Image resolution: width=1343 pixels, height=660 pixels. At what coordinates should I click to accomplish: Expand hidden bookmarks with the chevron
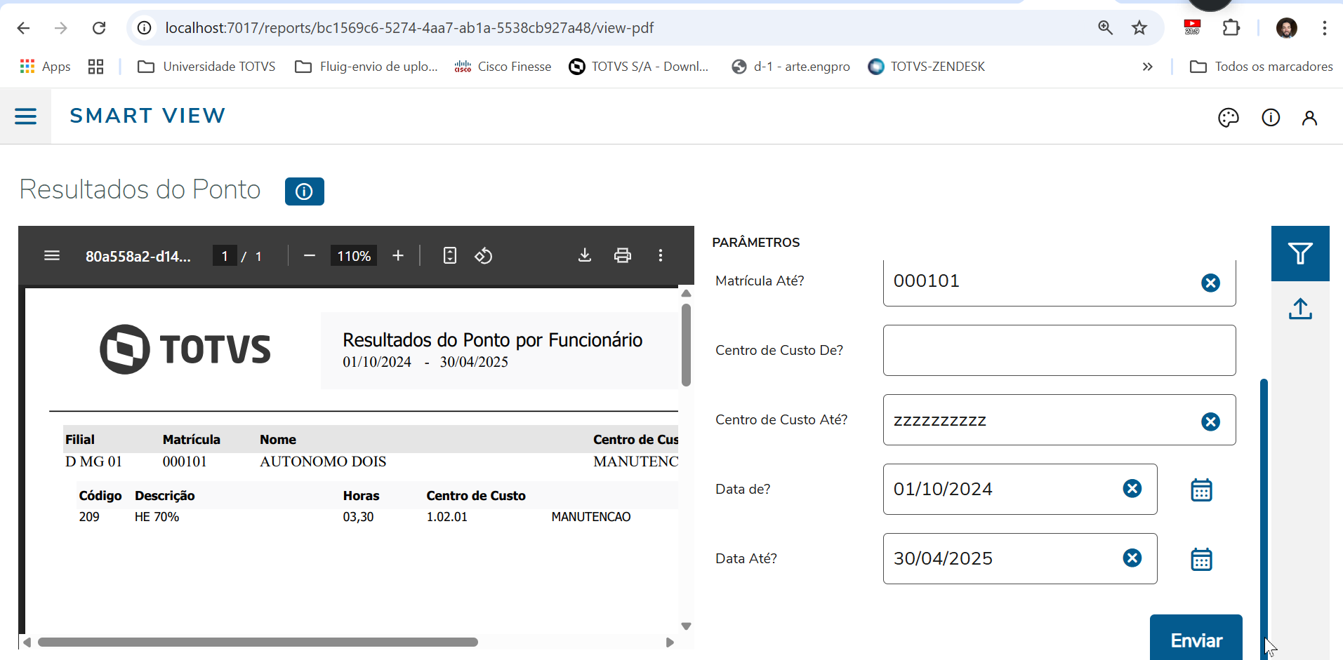click(1148, 67)
